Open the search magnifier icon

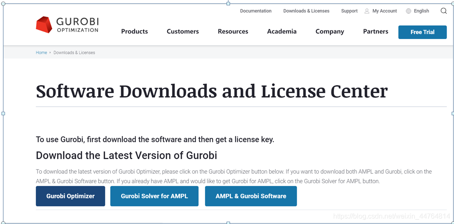443,11
